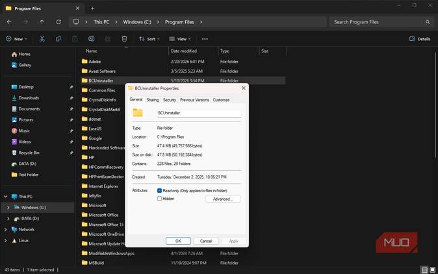
Task: Open Desktop quick access folder
Action: [22, 87]
